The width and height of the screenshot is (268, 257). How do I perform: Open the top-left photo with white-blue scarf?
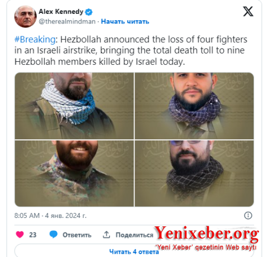pyautogui.click(x=74, y=106)
